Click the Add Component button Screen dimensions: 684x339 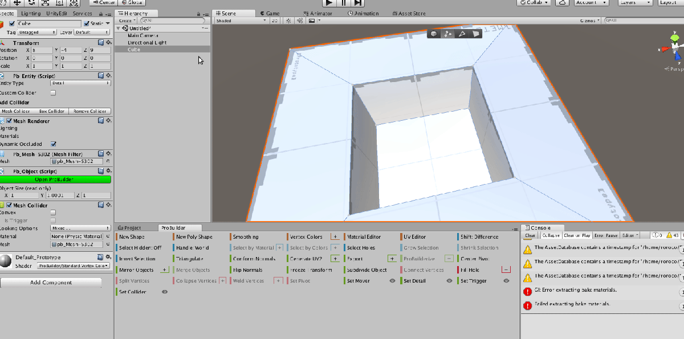click(x=51, y=283)
